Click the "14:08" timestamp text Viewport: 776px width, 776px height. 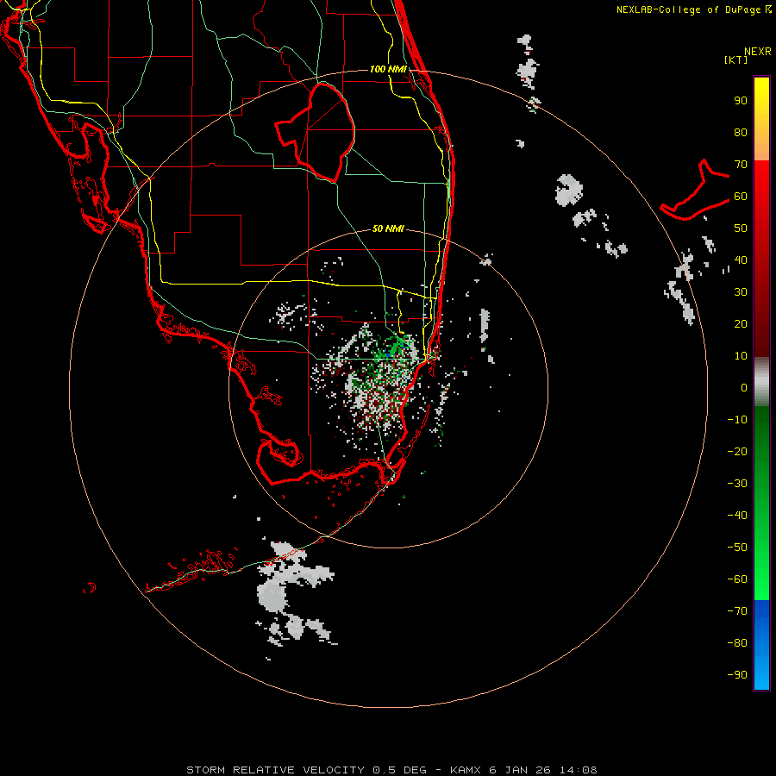pos(578,770)
